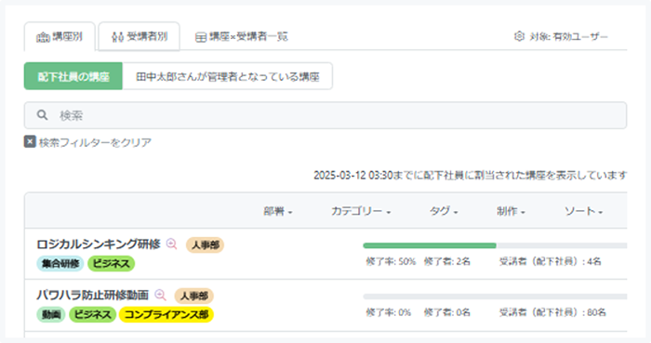
Task: Focus the 検索 input field
Action: click(x=325, y=115)
